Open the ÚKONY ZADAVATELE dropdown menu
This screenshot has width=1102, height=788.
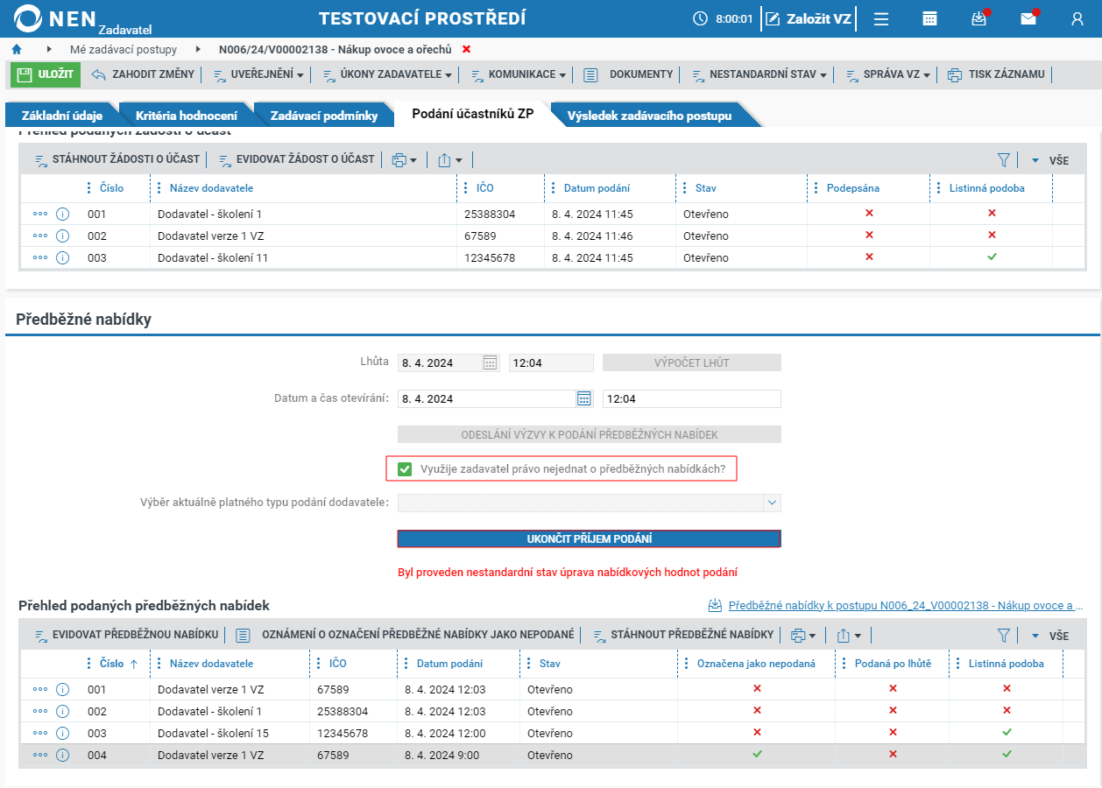point(387,74)
